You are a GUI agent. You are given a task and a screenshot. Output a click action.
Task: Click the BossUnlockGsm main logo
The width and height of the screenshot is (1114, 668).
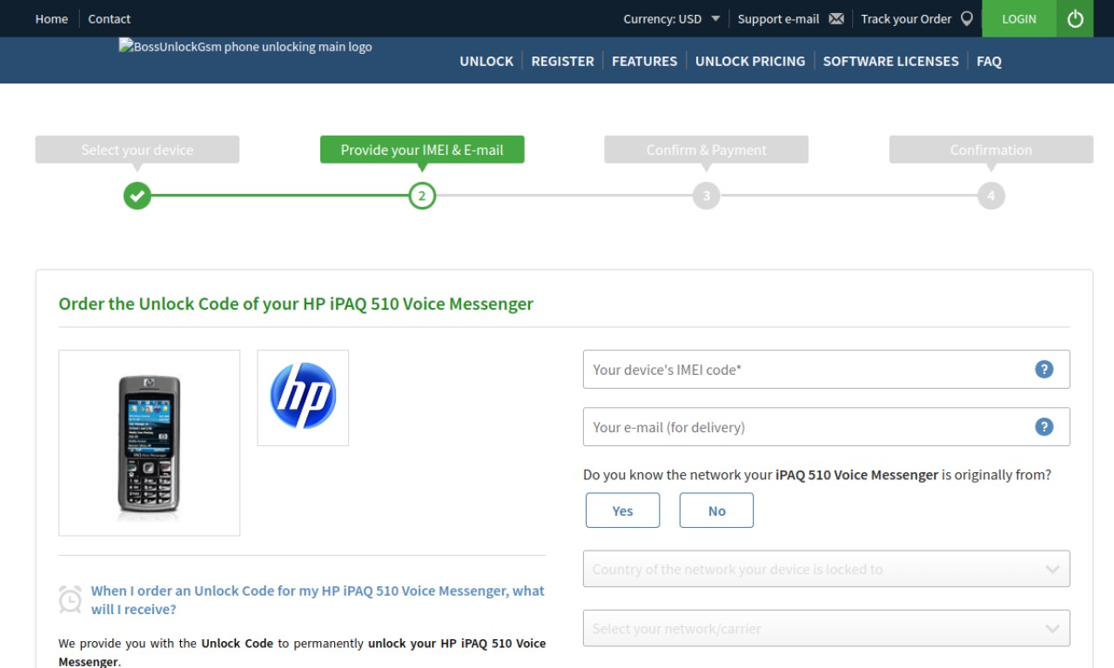245,47
